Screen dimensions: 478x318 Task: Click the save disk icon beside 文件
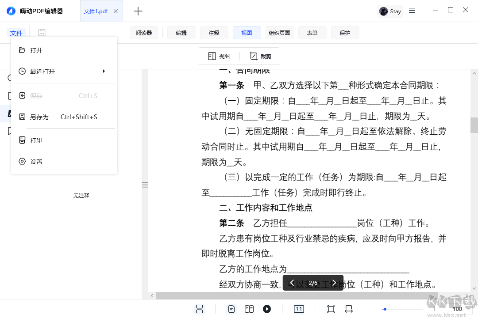(x=42, y=33)
